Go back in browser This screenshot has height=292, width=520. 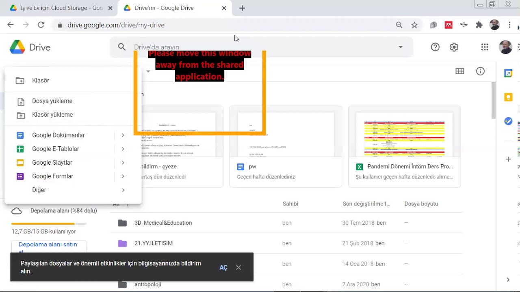pos(11,25)
